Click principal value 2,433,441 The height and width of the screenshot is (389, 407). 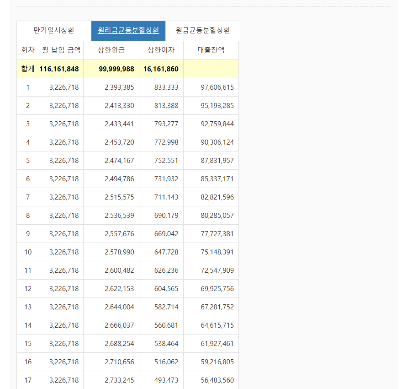119,124
